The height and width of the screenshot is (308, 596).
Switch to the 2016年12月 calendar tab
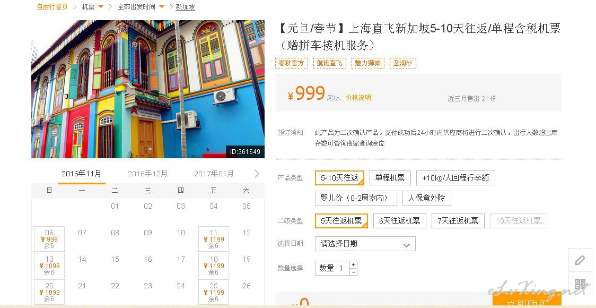(x=147, y=174)
